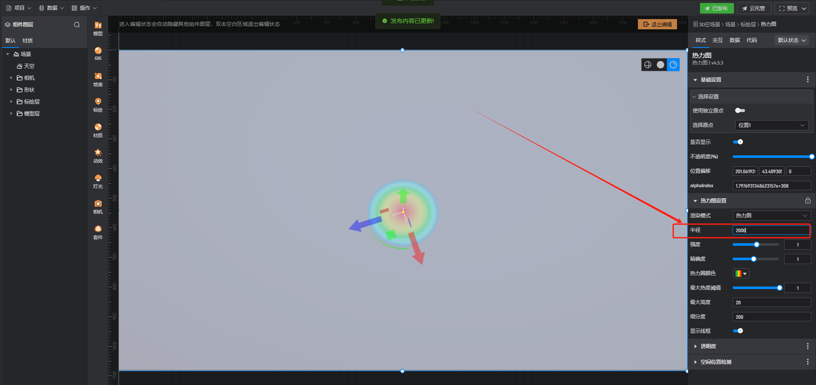The width and height of the screenshot is (816, 385).
Task: Click 标绘层 in the breadcrumb path
Action: click(x=748, y=25)
